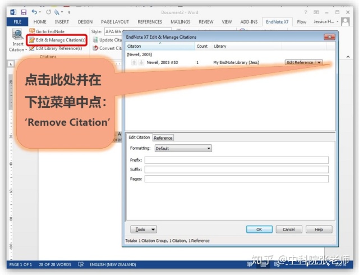Click into the Pages input field
This screenshot has width=359, height=275.
point(237,179)
